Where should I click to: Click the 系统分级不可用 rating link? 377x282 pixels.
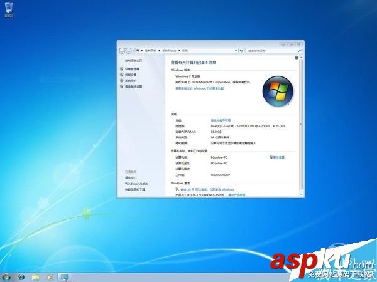[221, 120]
